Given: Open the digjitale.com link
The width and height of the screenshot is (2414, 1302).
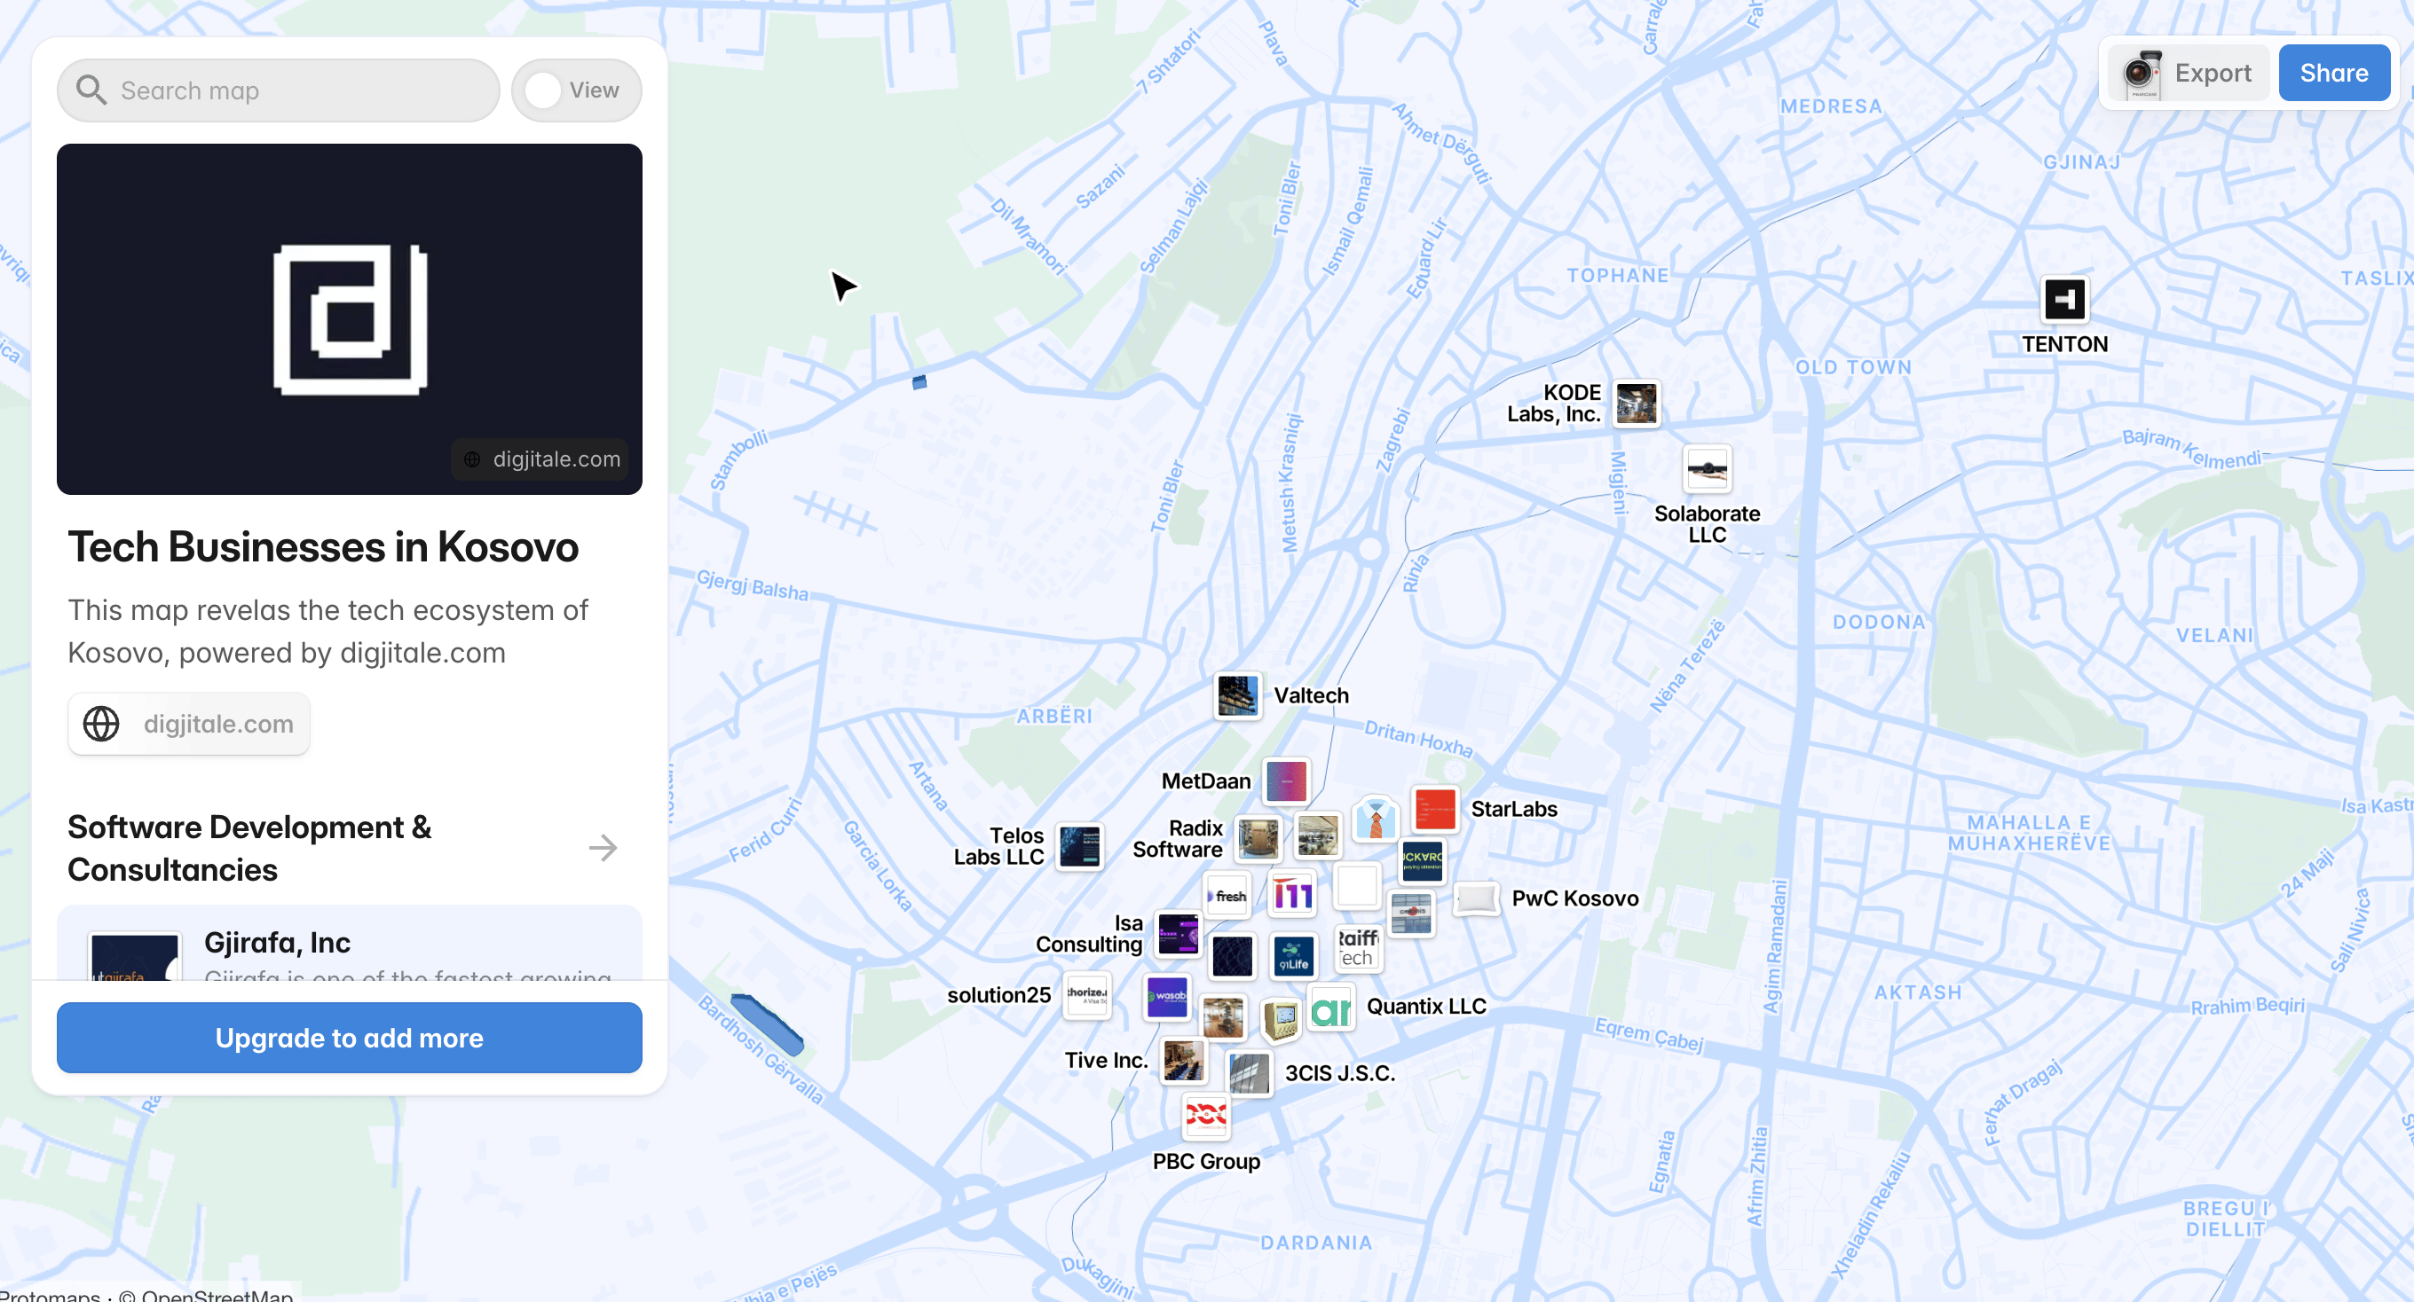Looking at the screenshot, I should pos(217,723).
